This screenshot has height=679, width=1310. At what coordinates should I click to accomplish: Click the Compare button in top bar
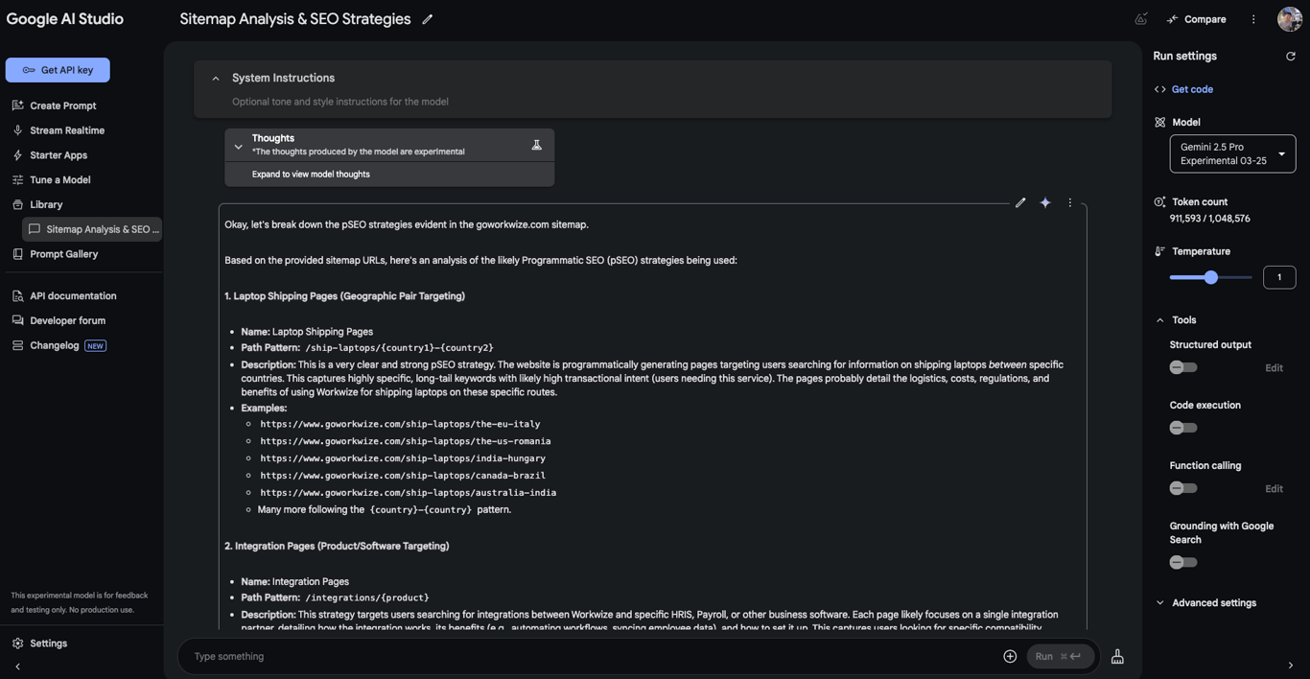[x=1196, y=19]
